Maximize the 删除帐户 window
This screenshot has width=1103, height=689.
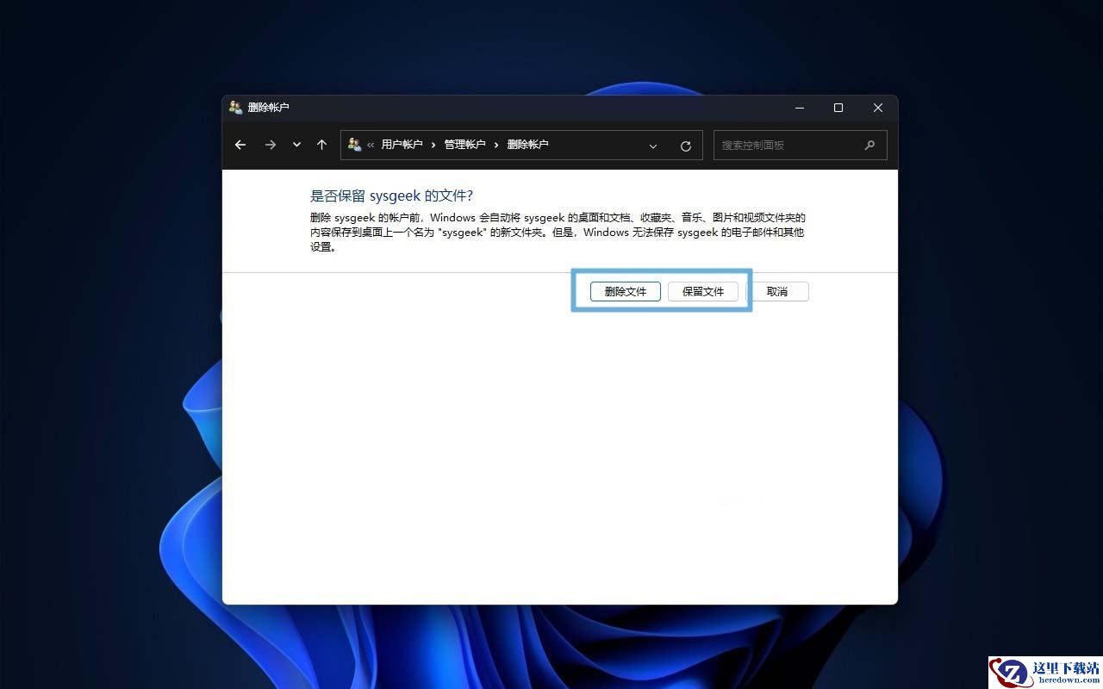pyautogui.click(x=838, y=108)
